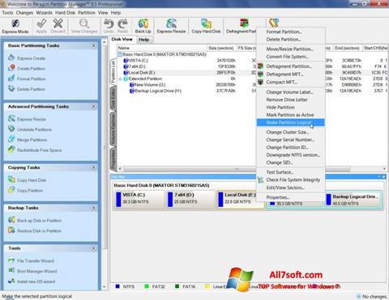The width and height of the screenshot is (389, 300).
Task: Open the Help menu in the menu bar
Action: [x=116, y=13]
